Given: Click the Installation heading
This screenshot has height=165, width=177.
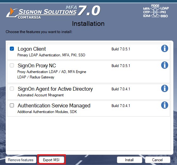Looking at the screenshot, I should pos(88,24).
